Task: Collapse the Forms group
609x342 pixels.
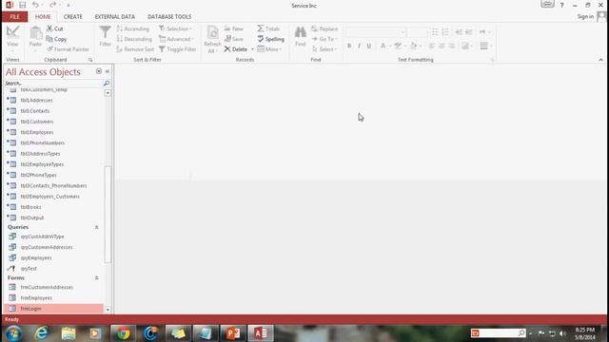Action: coord(97,278)
